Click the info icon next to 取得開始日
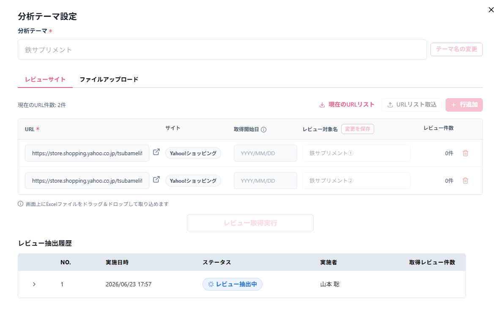 tap(263, 129)
